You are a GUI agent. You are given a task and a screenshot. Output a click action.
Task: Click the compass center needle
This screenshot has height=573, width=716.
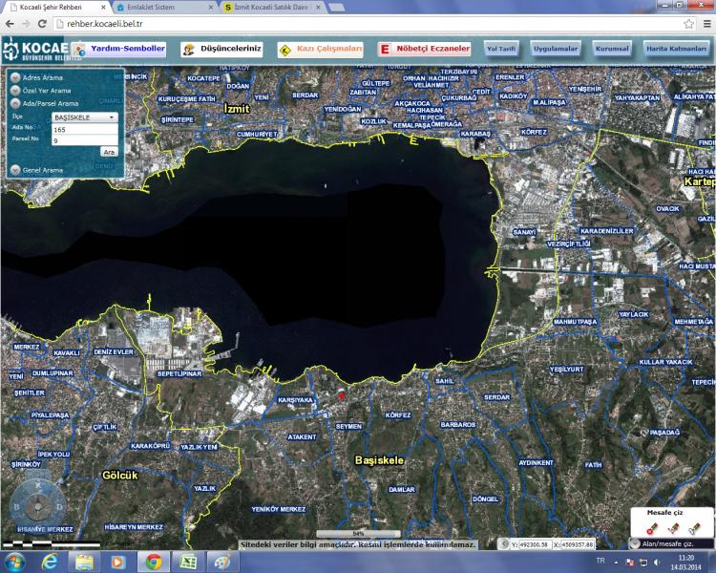tap(38, 506)
